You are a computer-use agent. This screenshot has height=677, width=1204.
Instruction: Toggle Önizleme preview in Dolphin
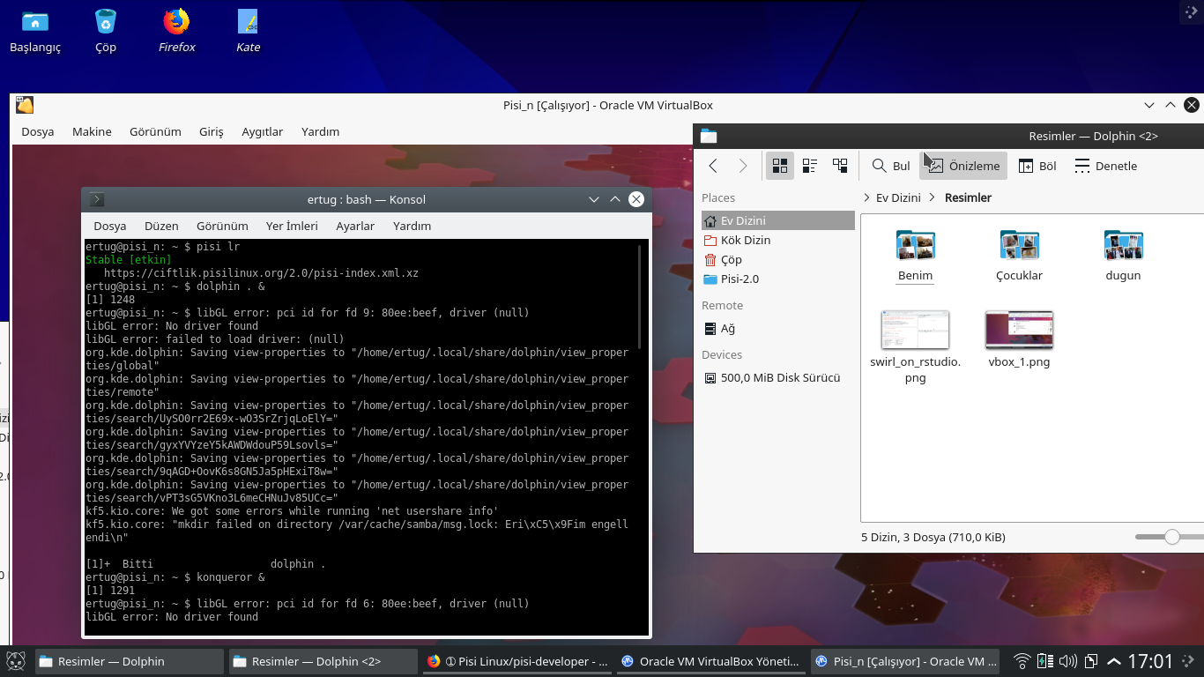[x=963, y=166]
